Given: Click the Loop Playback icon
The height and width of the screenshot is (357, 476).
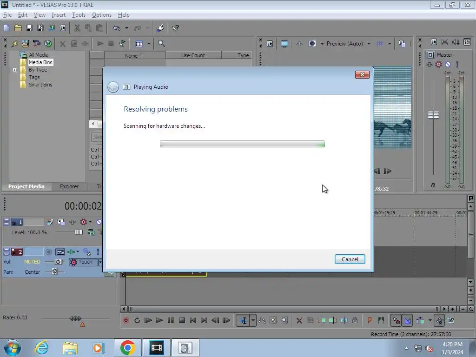Looking at the screenshot, I should point(137,320).
